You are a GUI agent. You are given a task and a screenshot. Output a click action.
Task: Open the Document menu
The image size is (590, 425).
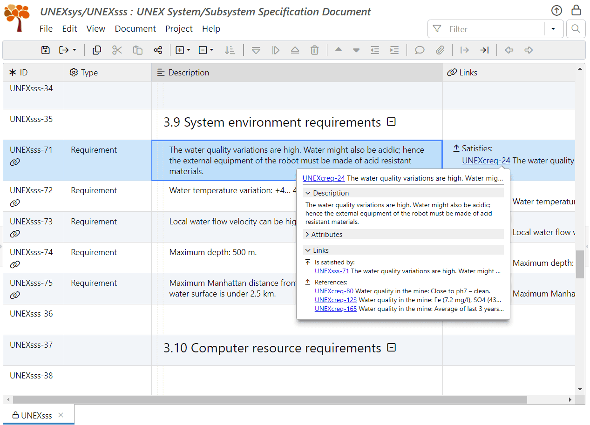[x=135, y=29]
